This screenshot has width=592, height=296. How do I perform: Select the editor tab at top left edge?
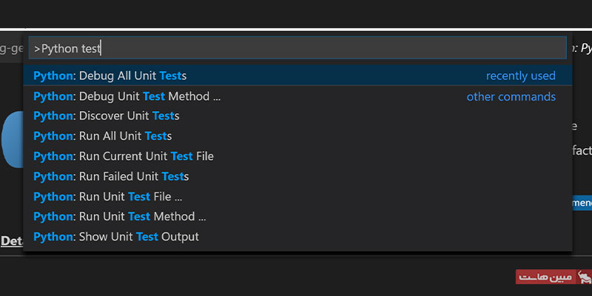tap(11, 49)
